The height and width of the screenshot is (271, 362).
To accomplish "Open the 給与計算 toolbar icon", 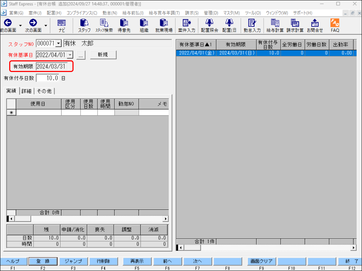I will 275,25.
